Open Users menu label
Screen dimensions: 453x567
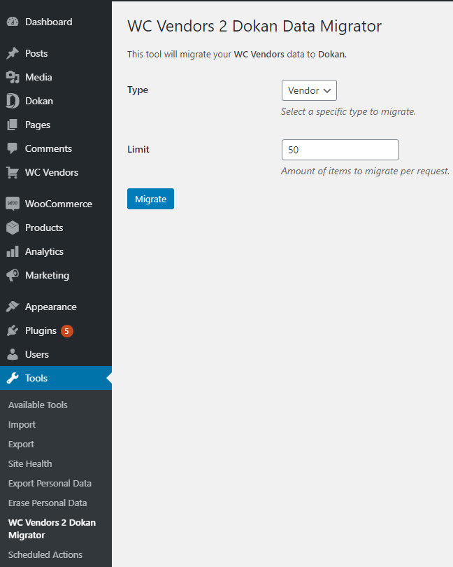tap(37, 354)
